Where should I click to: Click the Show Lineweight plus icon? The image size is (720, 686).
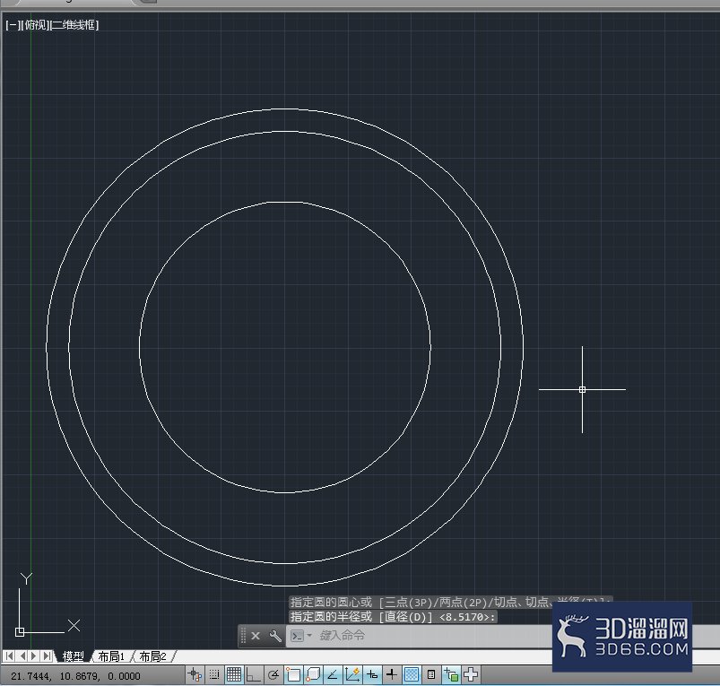point(392,674)
